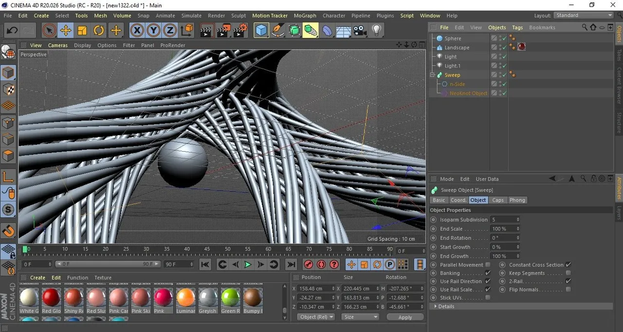Screen dimensions: 623x332
Task: Collapse the Sweep object hierarchy
Action: coord(432,75)
